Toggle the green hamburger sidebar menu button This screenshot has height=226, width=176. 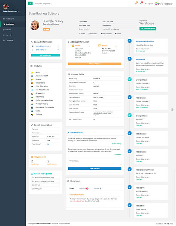[x=31, y=3]
